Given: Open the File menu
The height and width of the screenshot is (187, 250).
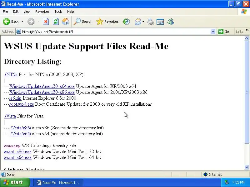Looking at the screenshot, I should 5,12.
